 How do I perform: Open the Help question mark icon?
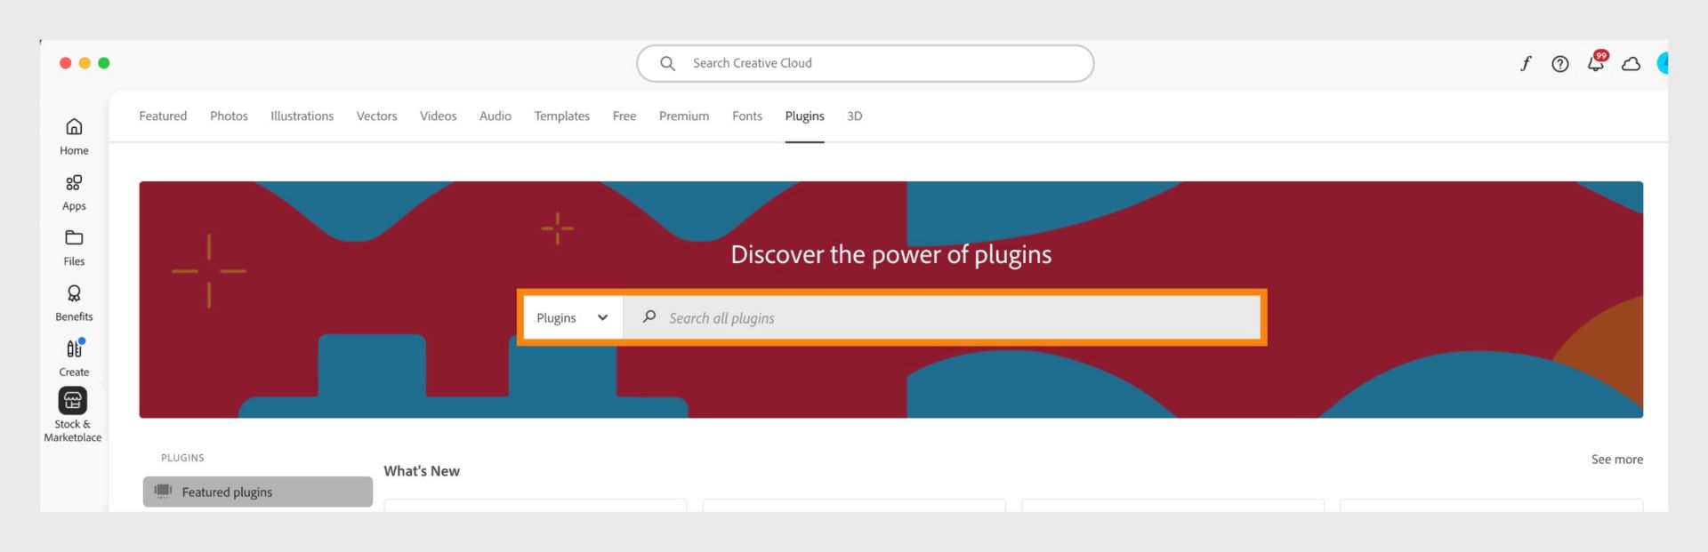(x=1559, y=63)
